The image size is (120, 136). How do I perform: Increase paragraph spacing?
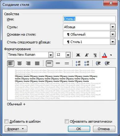tap(78, 63)
